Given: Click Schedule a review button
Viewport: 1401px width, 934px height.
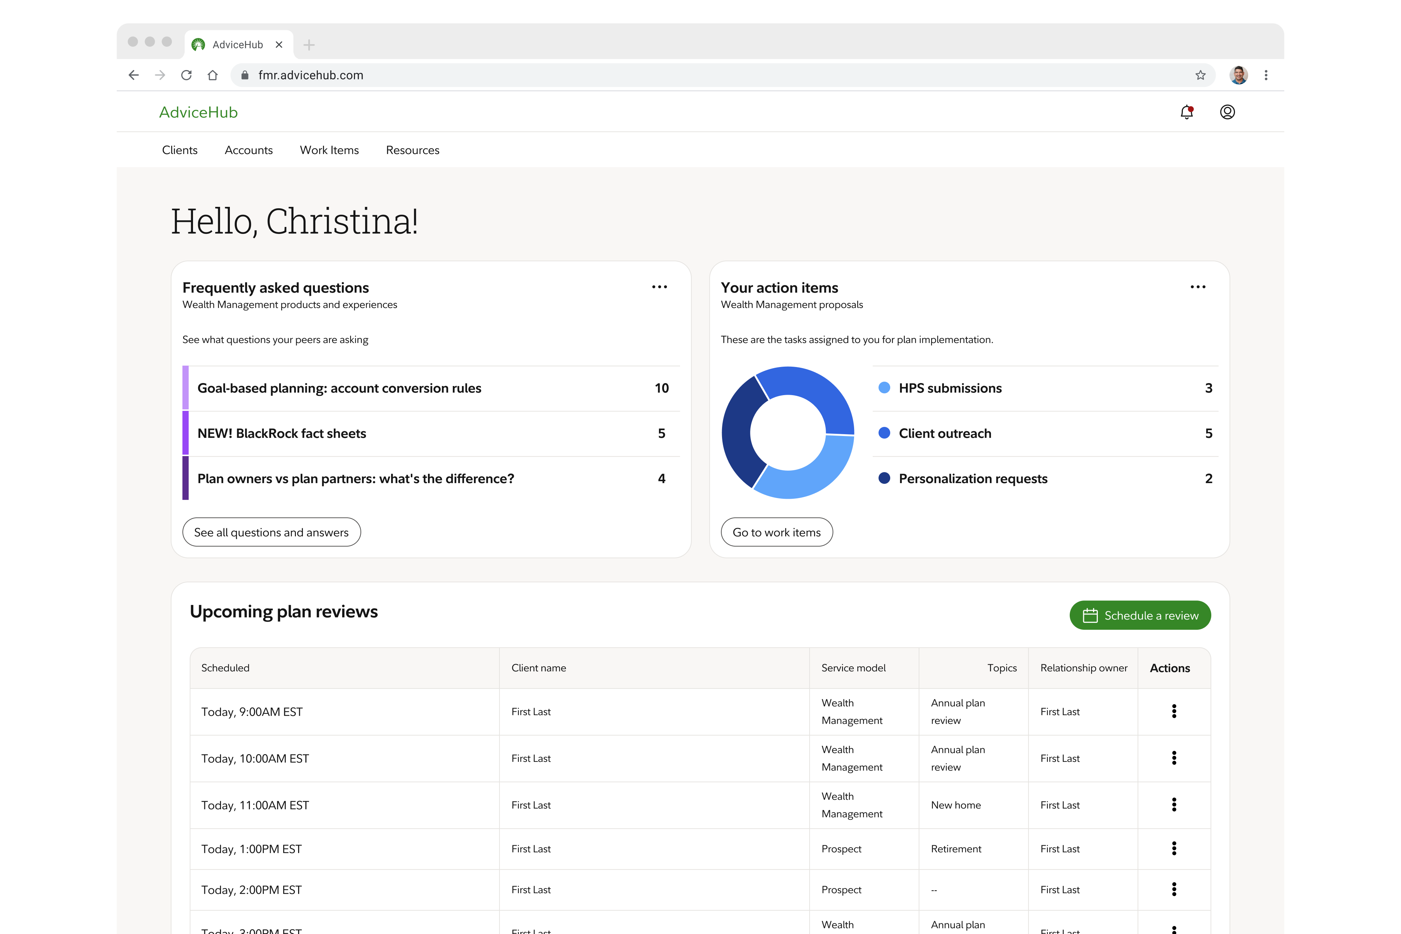Looking at the screenshot, I should point(1139,615).
